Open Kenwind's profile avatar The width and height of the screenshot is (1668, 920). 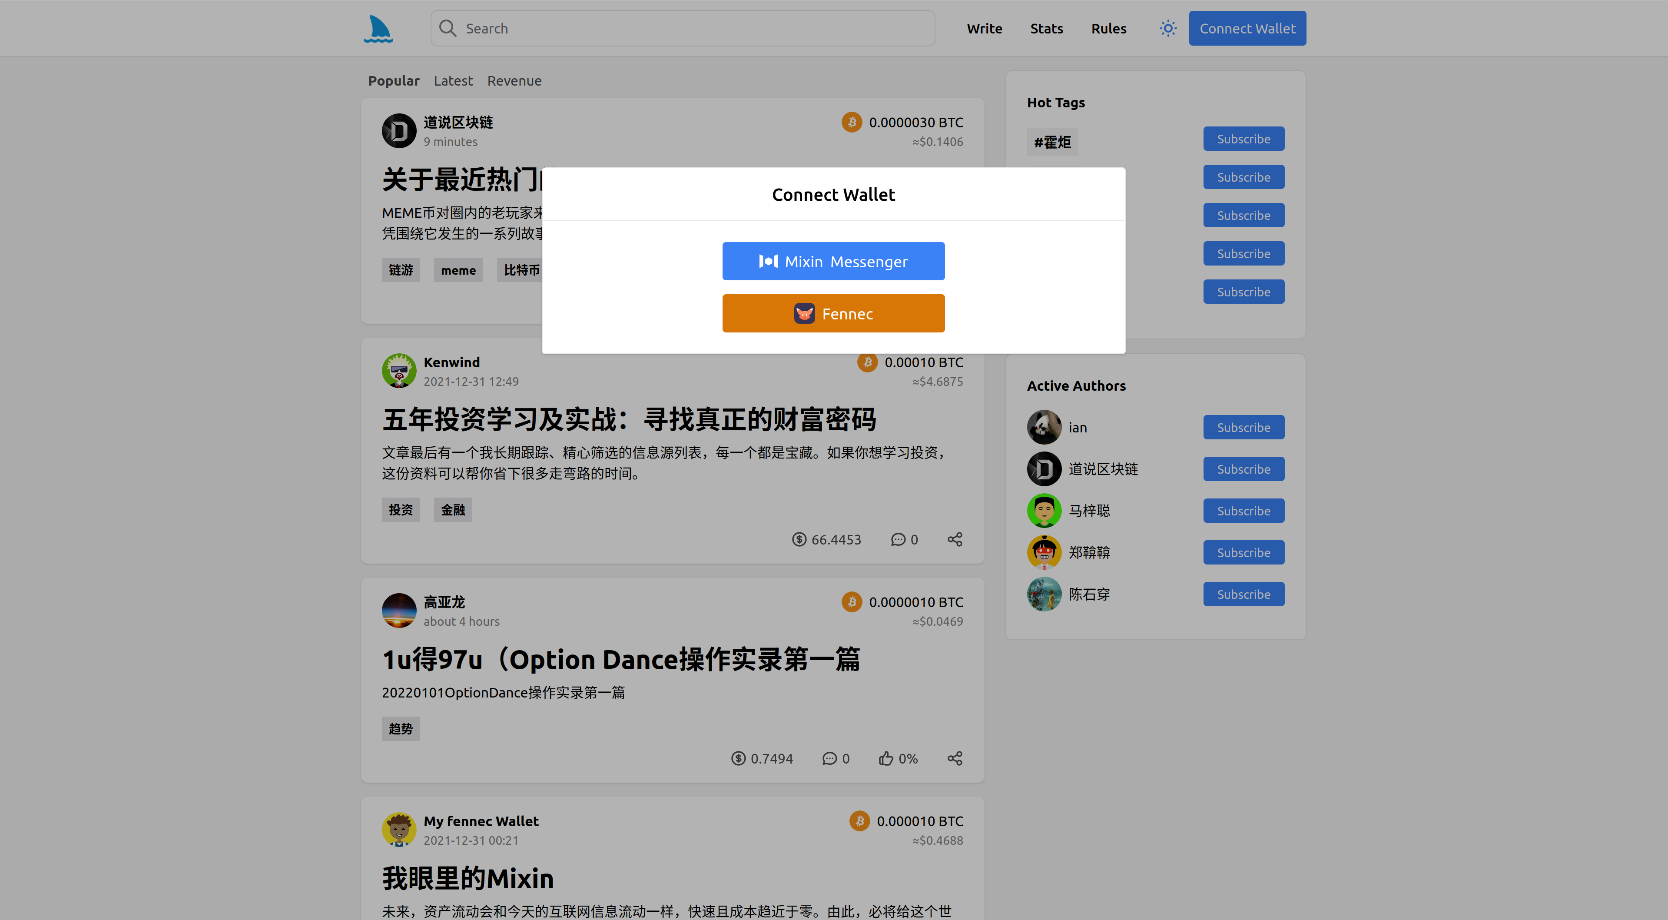399,370
